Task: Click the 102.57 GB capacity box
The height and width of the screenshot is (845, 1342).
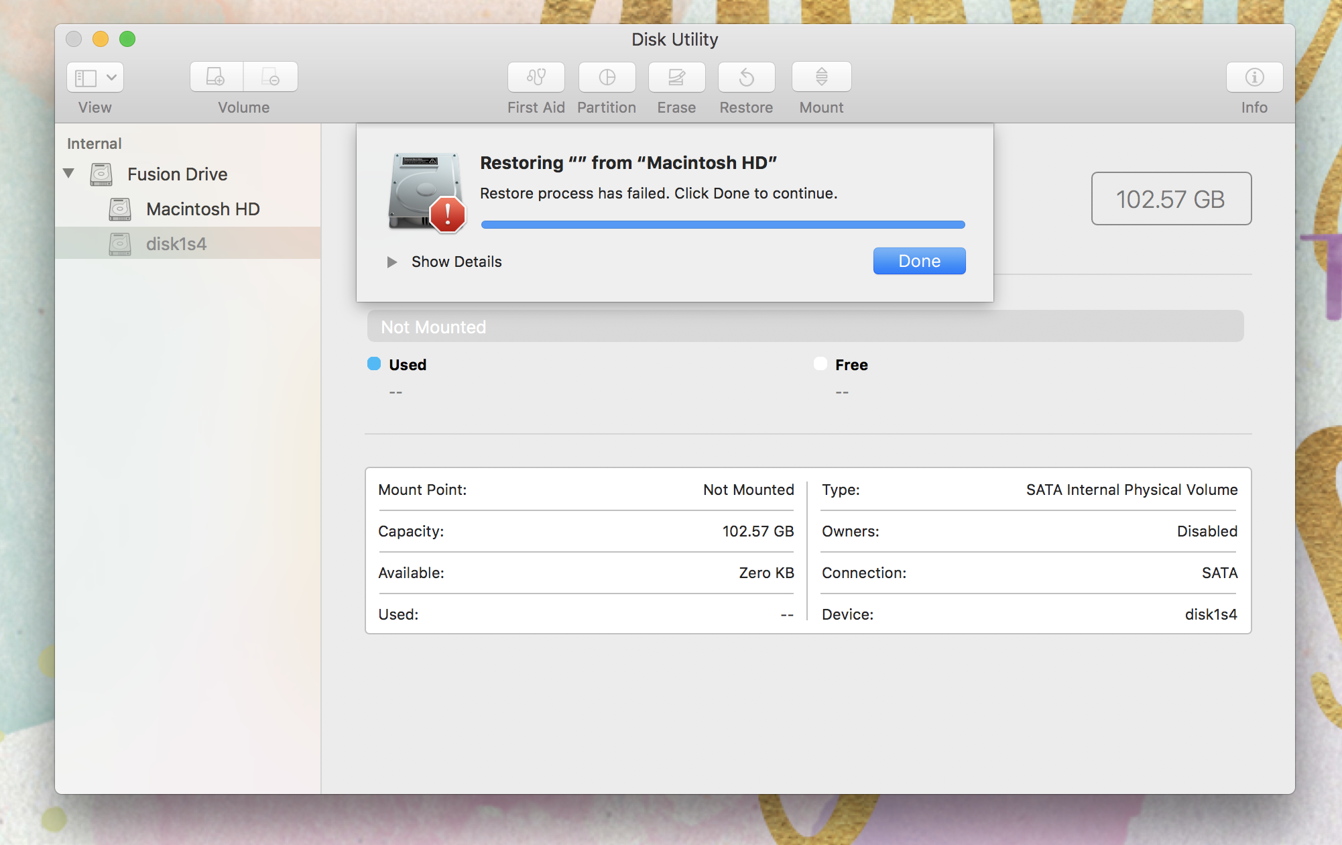Action: [x=1170, y=199]
